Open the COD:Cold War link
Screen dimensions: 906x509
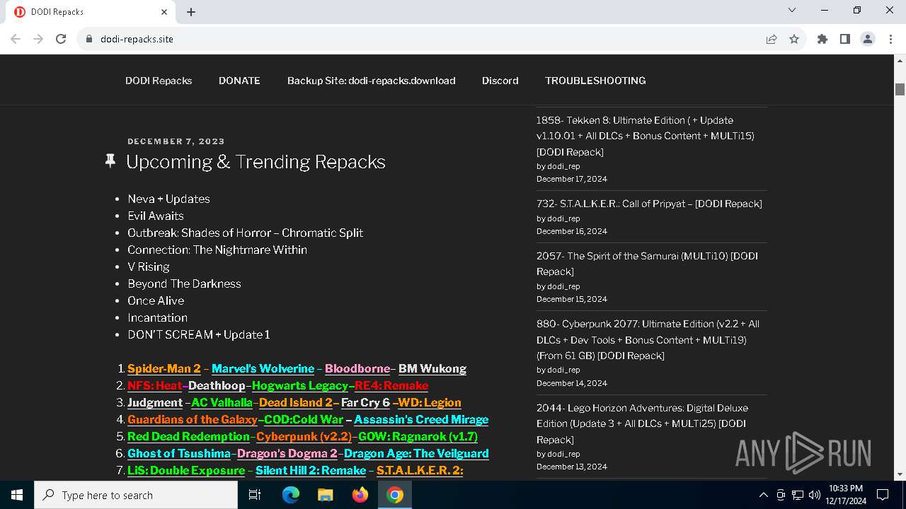point(304,419)
